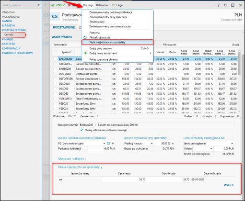Toggle Stosuj ustawienia zestawu cenowego checkbox

click(82, 130)
